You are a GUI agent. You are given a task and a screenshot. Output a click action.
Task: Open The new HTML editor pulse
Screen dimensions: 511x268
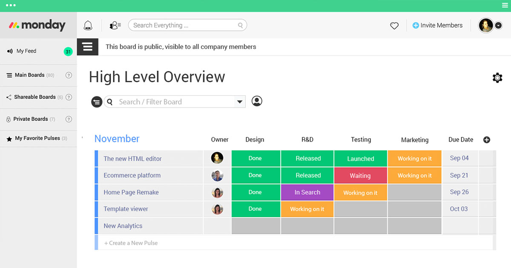coord(132,159)
